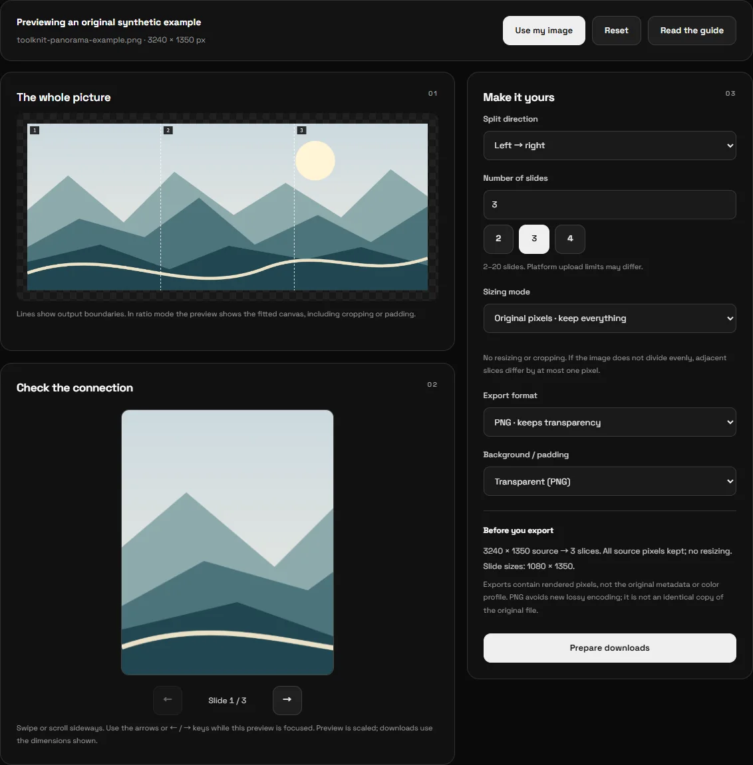The height and width of the screenshot is (765, 753).
Task: Open Read the guide
Action: [x=692, y=31]
